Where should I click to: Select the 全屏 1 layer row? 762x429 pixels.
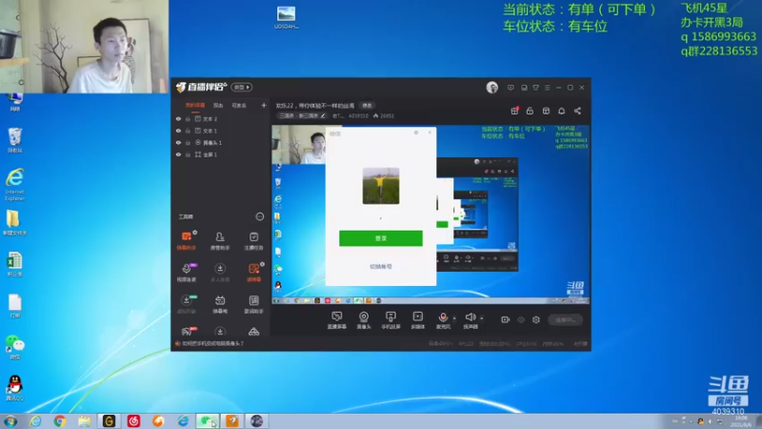pos(221,154)
